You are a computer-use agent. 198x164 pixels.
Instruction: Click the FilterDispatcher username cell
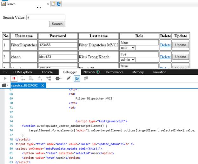[24, 45]
